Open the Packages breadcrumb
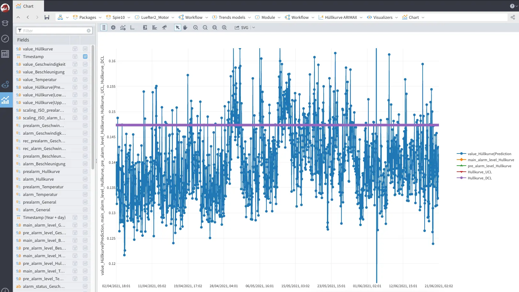 (85, 17)
